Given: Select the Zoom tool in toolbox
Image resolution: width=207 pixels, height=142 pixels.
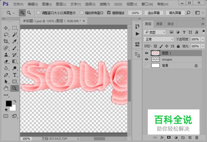Looking at the screenshot, I should click(14, 88).
